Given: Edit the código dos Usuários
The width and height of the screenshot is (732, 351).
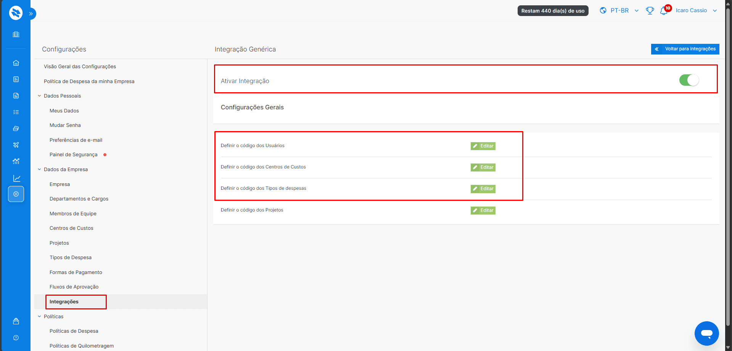Looking at the screenshot, I should pos(483,146).
